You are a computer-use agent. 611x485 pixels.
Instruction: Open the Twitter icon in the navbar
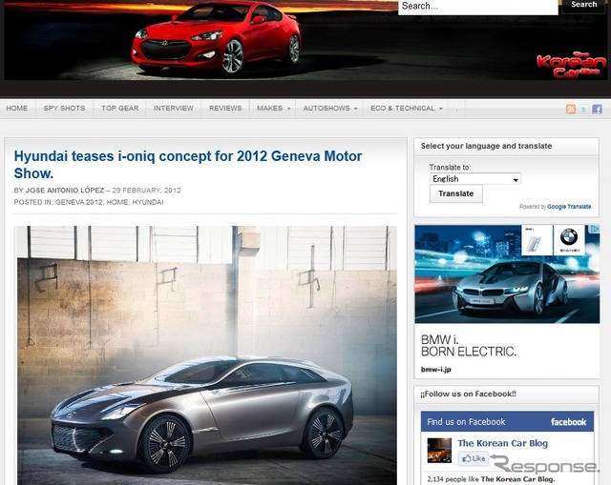coord(583,110)
